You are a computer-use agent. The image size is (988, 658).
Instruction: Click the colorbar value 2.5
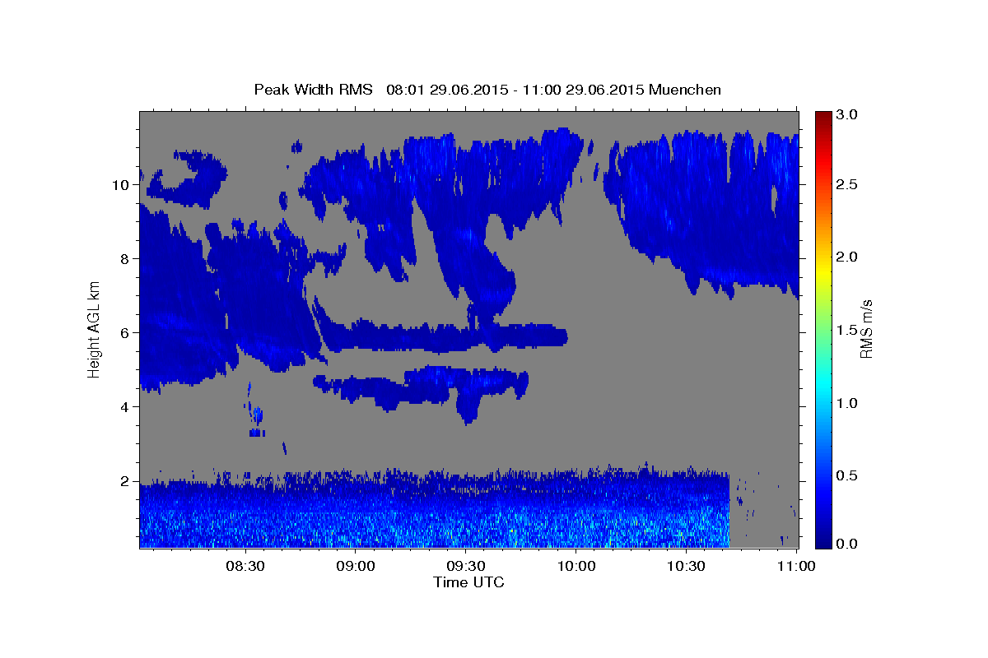(848, 185)
